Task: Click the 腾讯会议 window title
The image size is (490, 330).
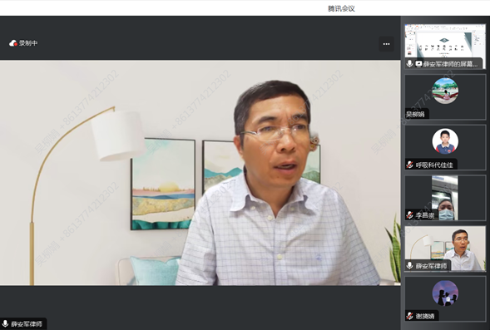Action: pyautogui.click(x=341, y=8)
